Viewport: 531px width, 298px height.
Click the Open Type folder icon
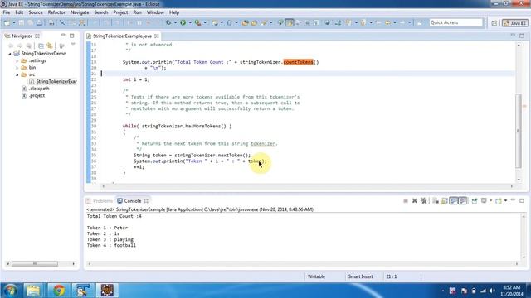click(246, 22)
